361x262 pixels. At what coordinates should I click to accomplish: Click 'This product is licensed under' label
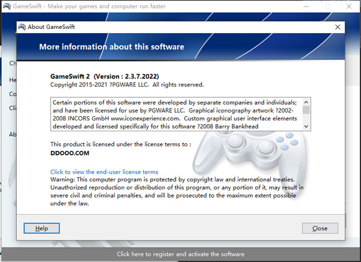coord(121,144)
